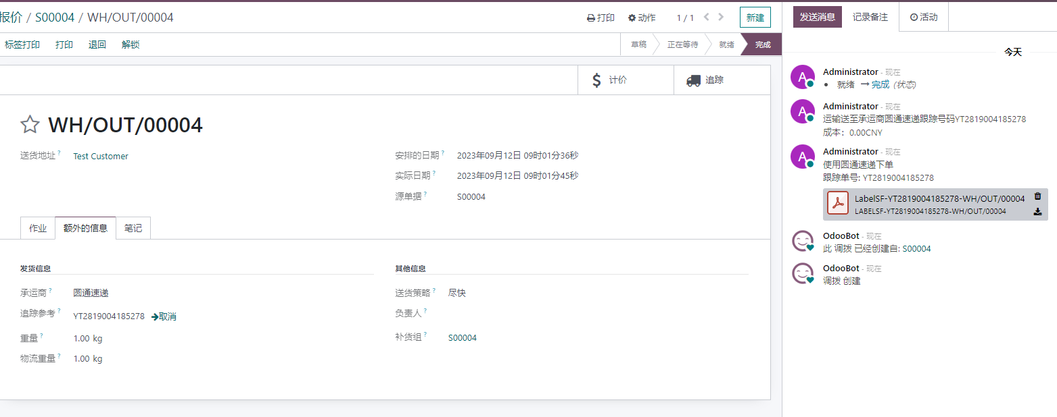
Task: Open the PDF attachment thumbnail icon
Action: click(838, 204)
